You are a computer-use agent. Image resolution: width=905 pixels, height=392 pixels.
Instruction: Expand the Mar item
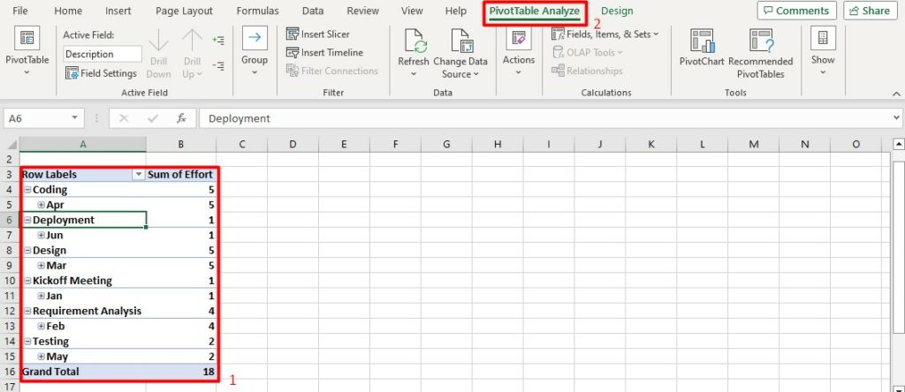point(41,266)
